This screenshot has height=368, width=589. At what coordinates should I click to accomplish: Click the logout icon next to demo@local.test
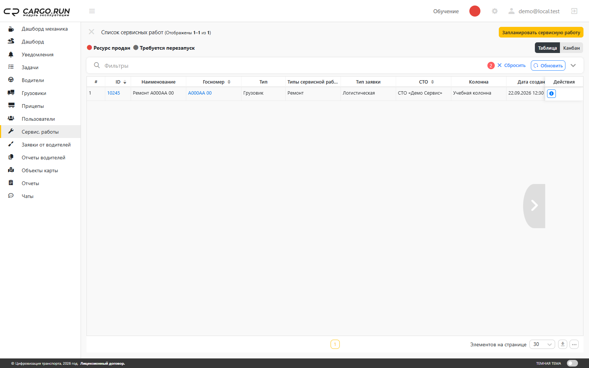click(574, 11)
